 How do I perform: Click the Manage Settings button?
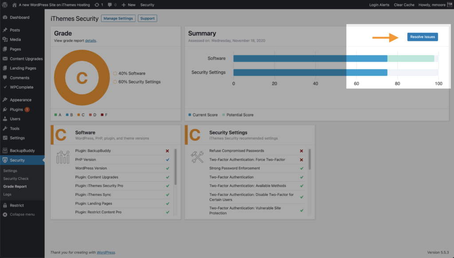[x=118, y=18]
